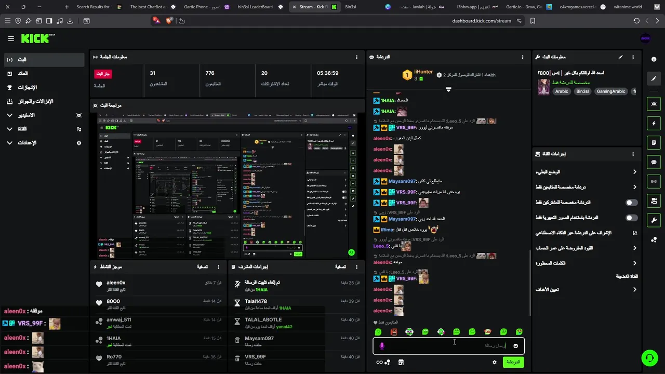Expand the Studio sidebar section
This screenshot has width=665, height=374.
pos(44,115)
